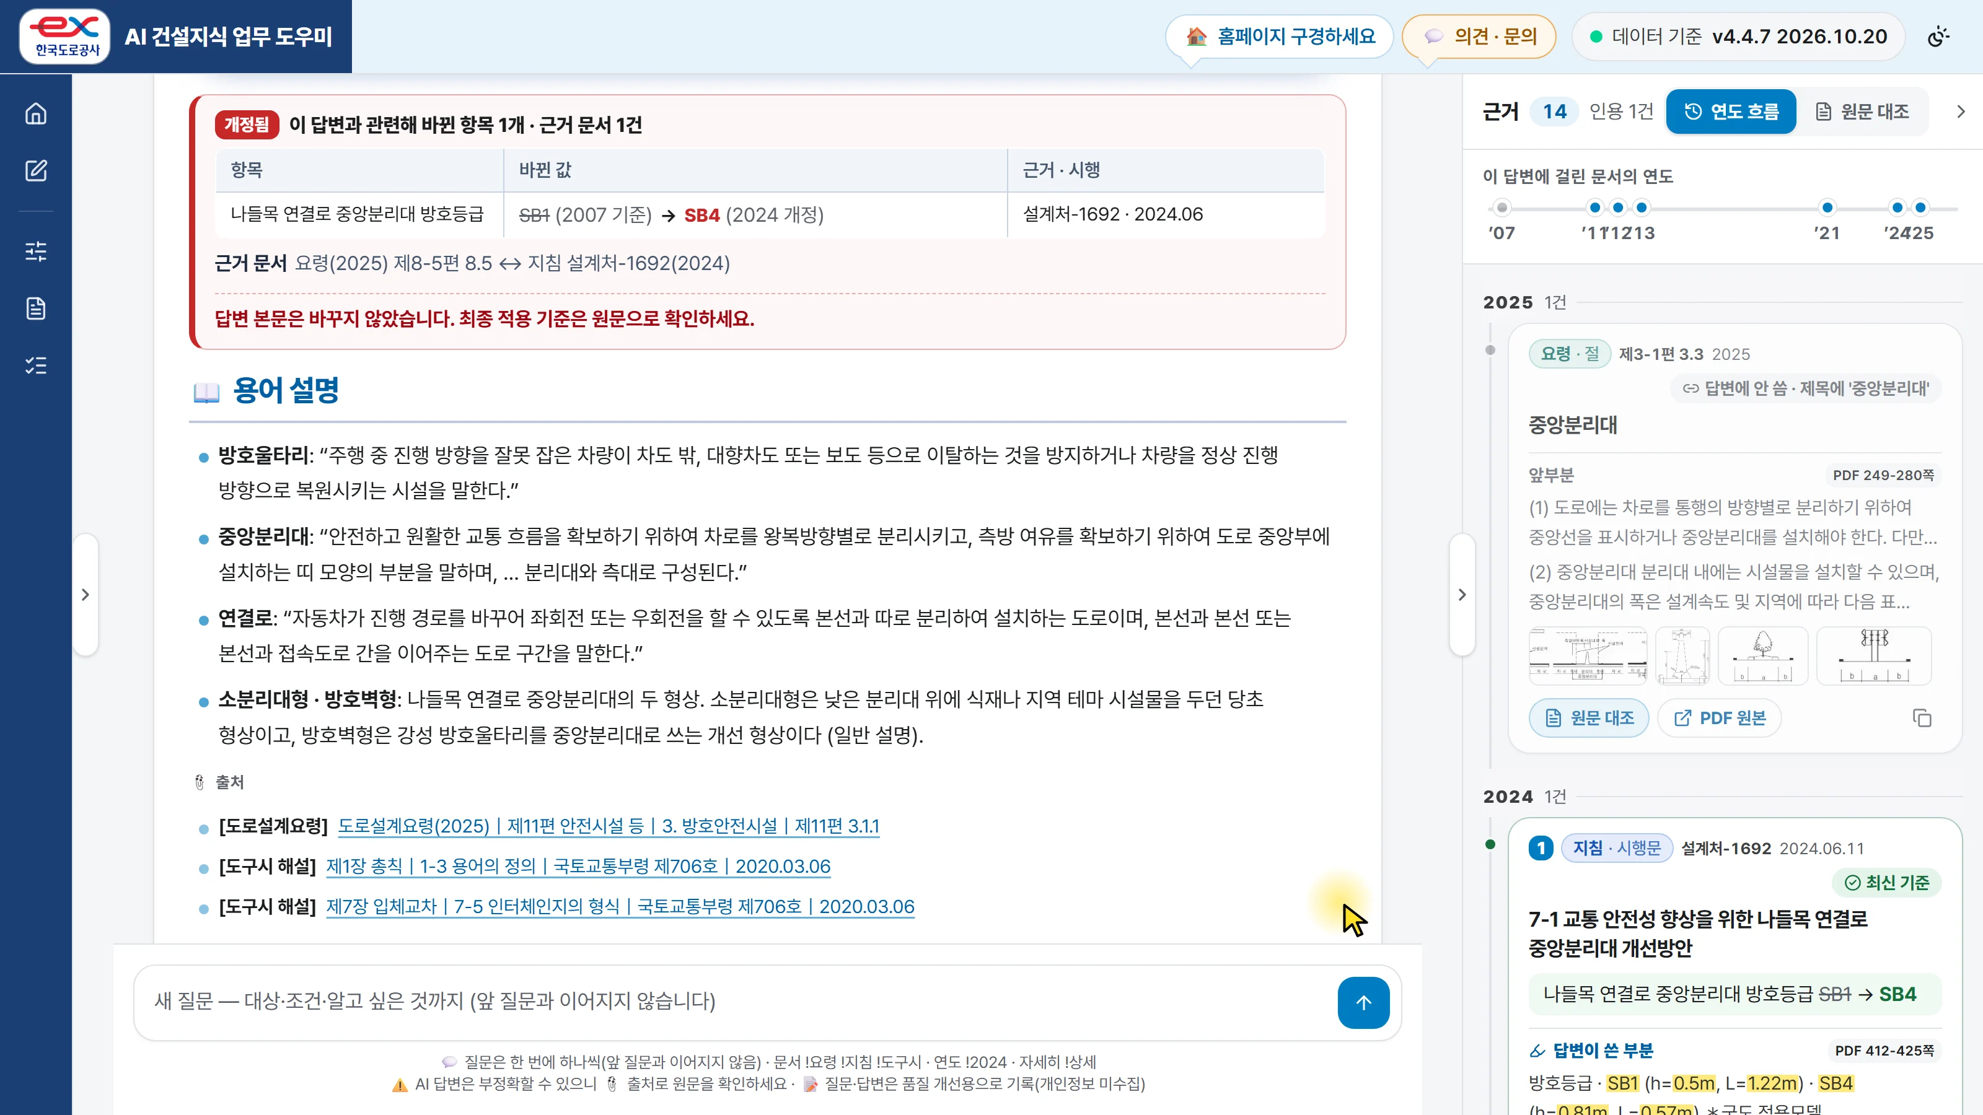The image size is (1983, 1115).
Task: Copy the 중앙분리대 card content
Action: (1922, 718)
